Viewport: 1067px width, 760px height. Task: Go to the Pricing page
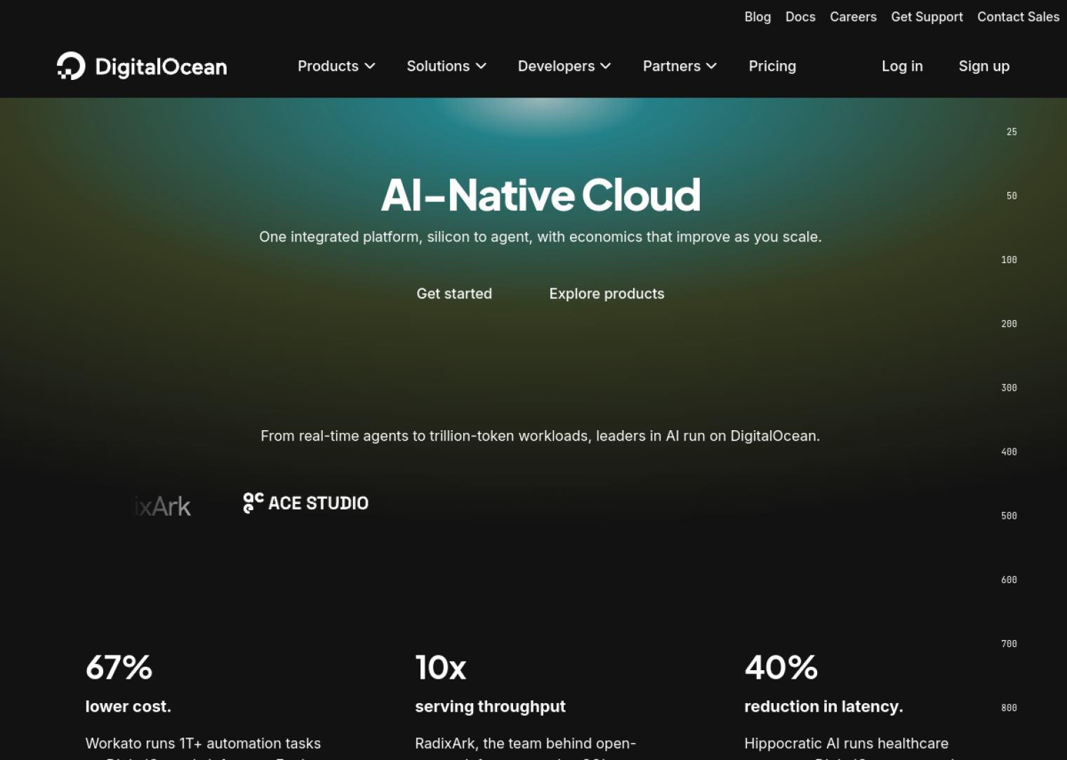click(x=772, y=66)
